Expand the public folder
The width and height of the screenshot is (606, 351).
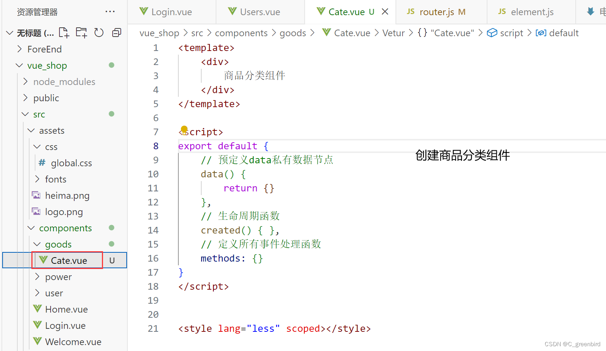pyautogui.click(x=25, y=98)
